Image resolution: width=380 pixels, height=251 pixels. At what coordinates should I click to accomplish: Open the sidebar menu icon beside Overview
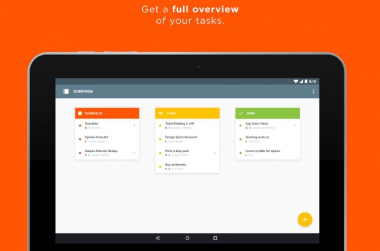[x=66, y=91]
